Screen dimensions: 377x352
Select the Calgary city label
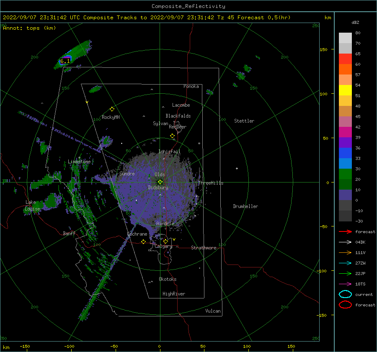tap(163, 246)
